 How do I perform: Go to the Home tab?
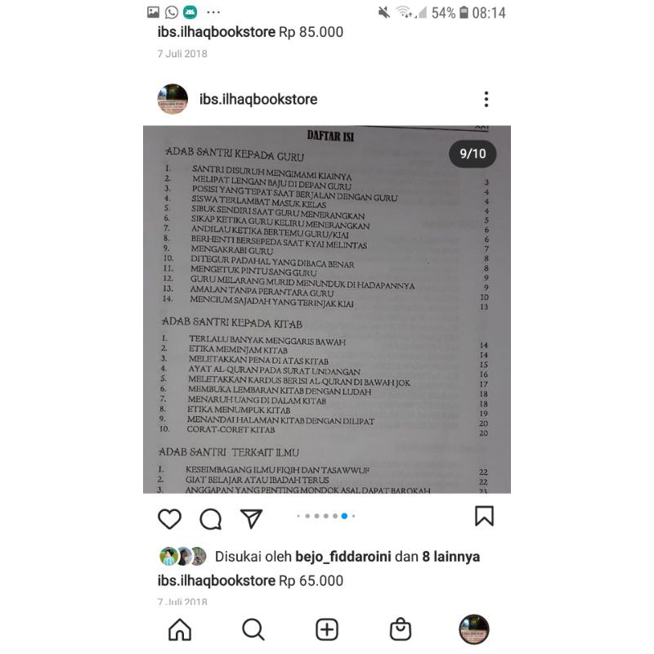180,629
